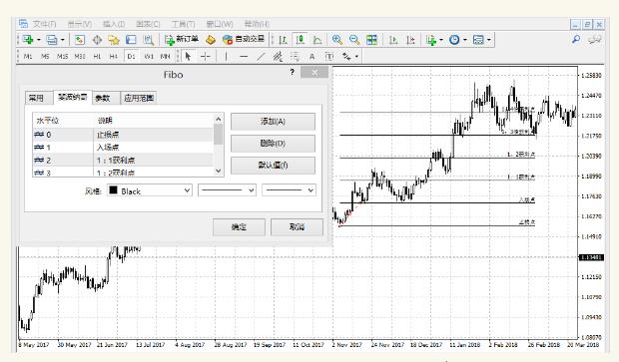Click the zoom out magnifier icon
Screen dimensions: 619x362
pos(354,40)
